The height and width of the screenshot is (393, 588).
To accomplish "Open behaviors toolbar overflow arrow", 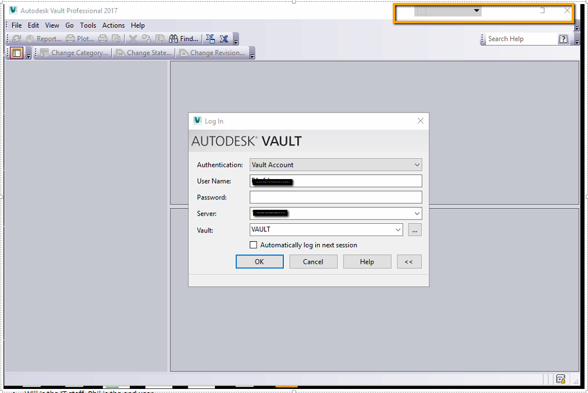I will pyautogui.click(x=252, y=53).
